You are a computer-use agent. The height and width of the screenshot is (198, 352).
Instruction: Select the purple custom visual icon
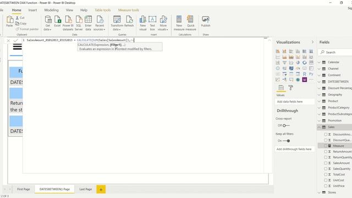pyautogui.click(x=305, y=80)
